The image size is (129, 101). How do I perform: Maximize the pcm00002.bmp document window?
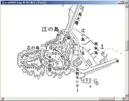123,3
